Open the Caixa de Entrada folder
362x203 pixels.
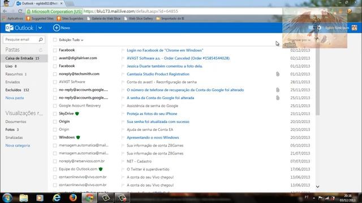pos(24,58)
